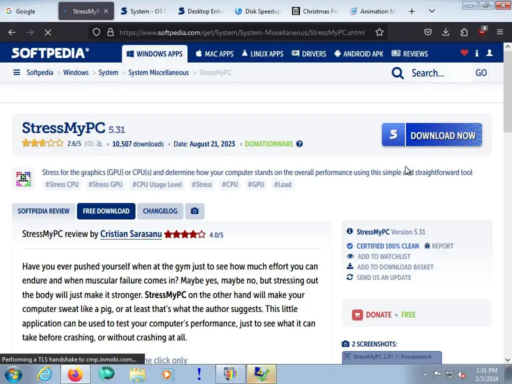Image resolution: width=512 pixels, height=384 pixels.
Task: Select the #Load tag
Action: coord(283,184)
